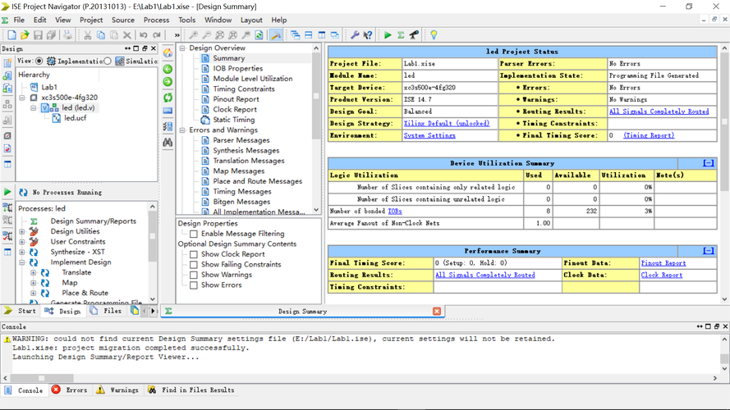Click the cascade windows toolbar icon
This screenshot has width=730, height=410.
295,35
